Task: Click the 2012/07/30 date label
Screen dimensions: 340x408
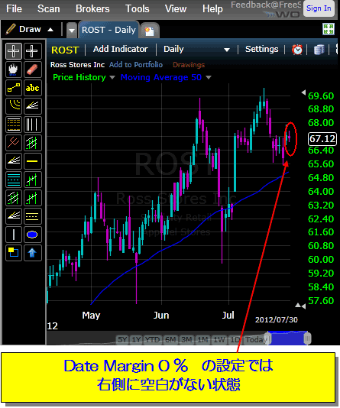Action: [277, 319]
